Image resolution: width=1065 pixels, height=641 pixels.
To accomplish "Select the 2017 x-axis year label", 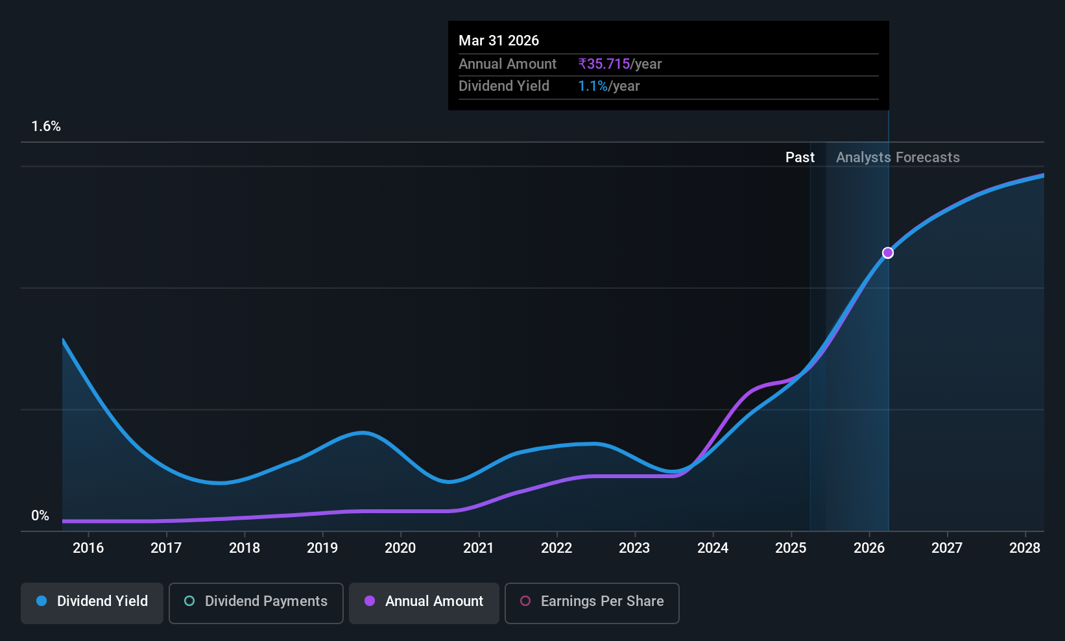I will (x=166, y=548).
